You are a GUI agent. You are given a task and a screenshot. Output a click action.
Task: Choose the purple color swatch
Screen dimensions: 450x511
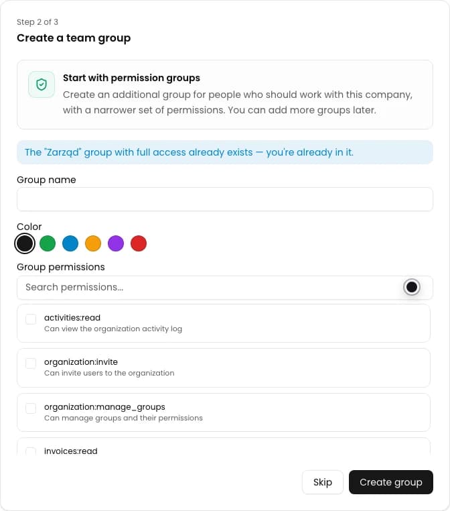[116, 243]
